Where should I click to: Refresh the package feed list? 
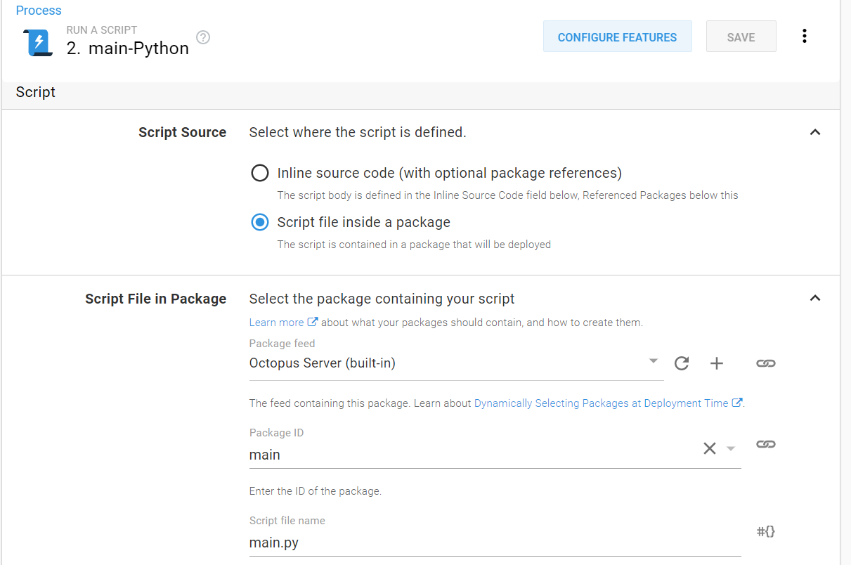[x=681, y=363]
